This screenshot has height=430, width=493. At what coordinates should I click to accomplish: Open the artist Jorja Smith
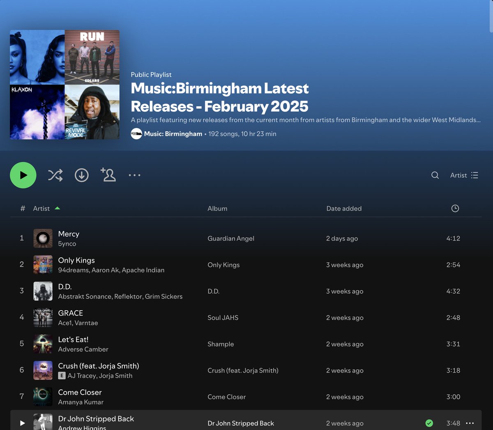point(115,375)
